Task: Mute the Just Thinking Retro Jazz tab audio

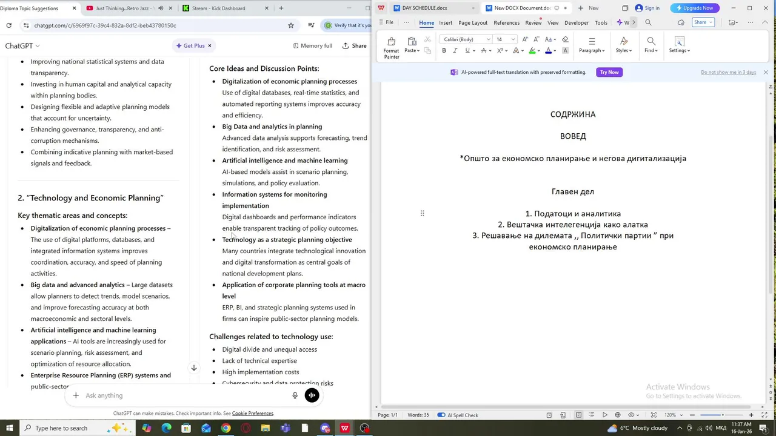Action: click(x=161, y=8)
